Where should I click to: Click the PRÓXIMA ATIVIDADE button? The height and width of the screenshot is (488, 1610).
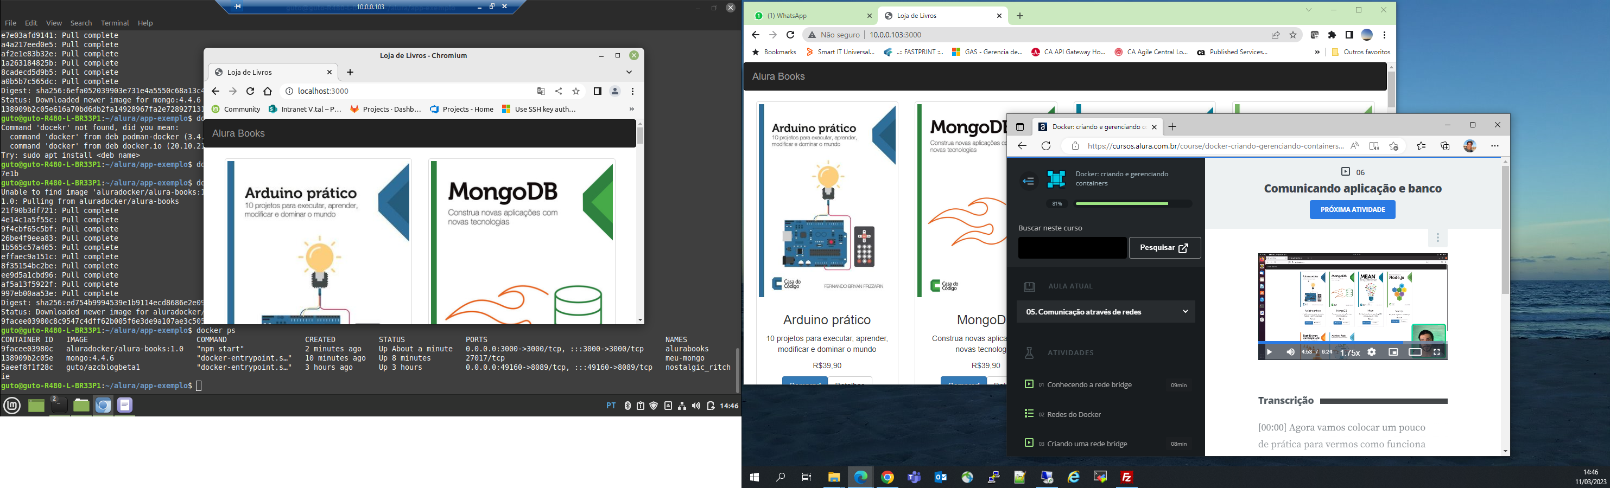(x=1353, y=210)
